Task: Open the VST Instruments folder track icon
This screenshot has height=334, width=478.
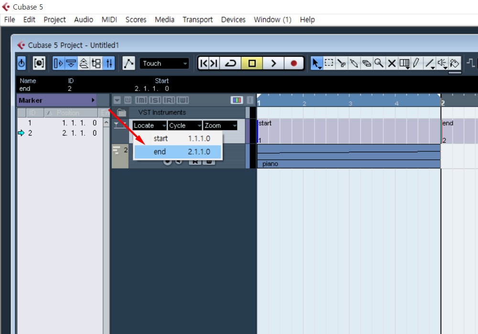Action: 121,113
